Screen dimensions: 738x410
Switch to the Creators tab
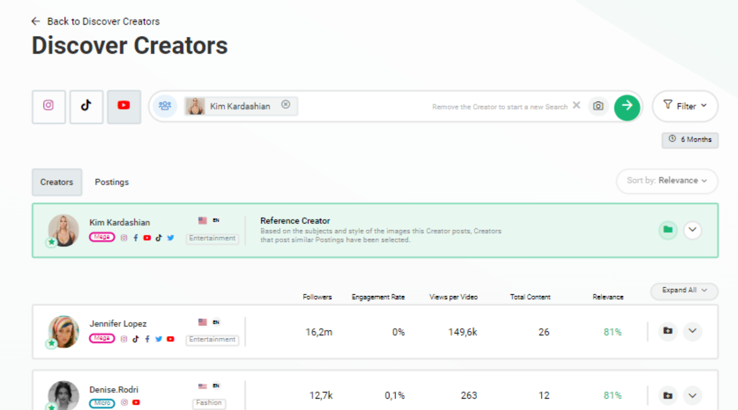57,182
